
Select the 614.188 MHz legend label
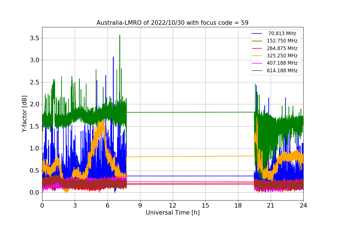282,71
